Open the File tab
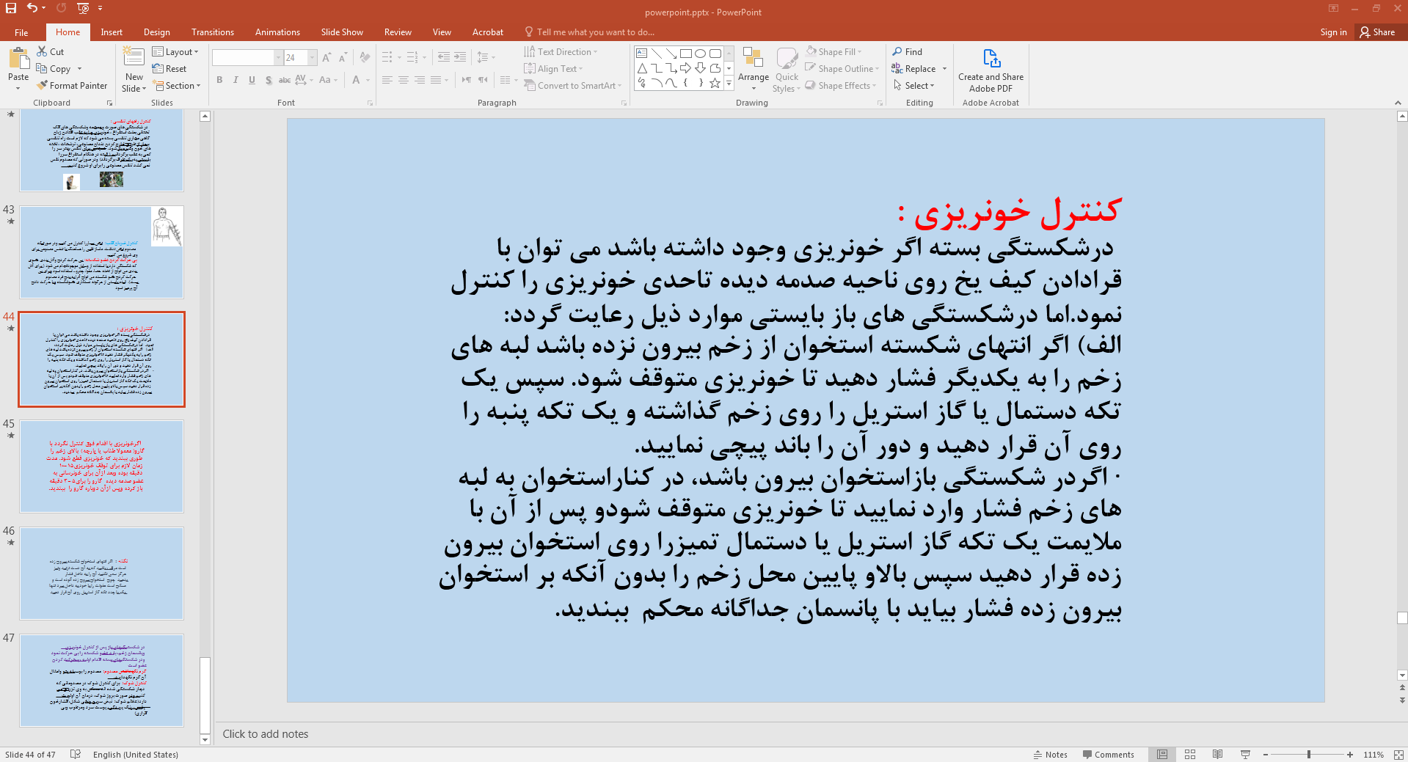 pyautogui.click(x=21, y=32)
